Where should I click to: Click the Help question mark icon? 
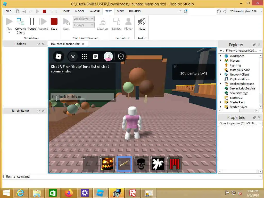(219, 11)
